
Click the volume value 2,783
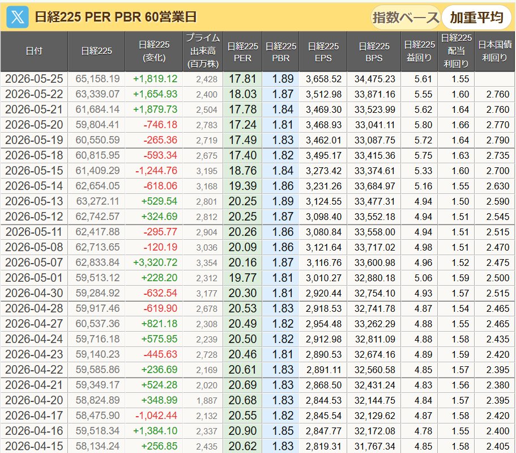point(207,125)
